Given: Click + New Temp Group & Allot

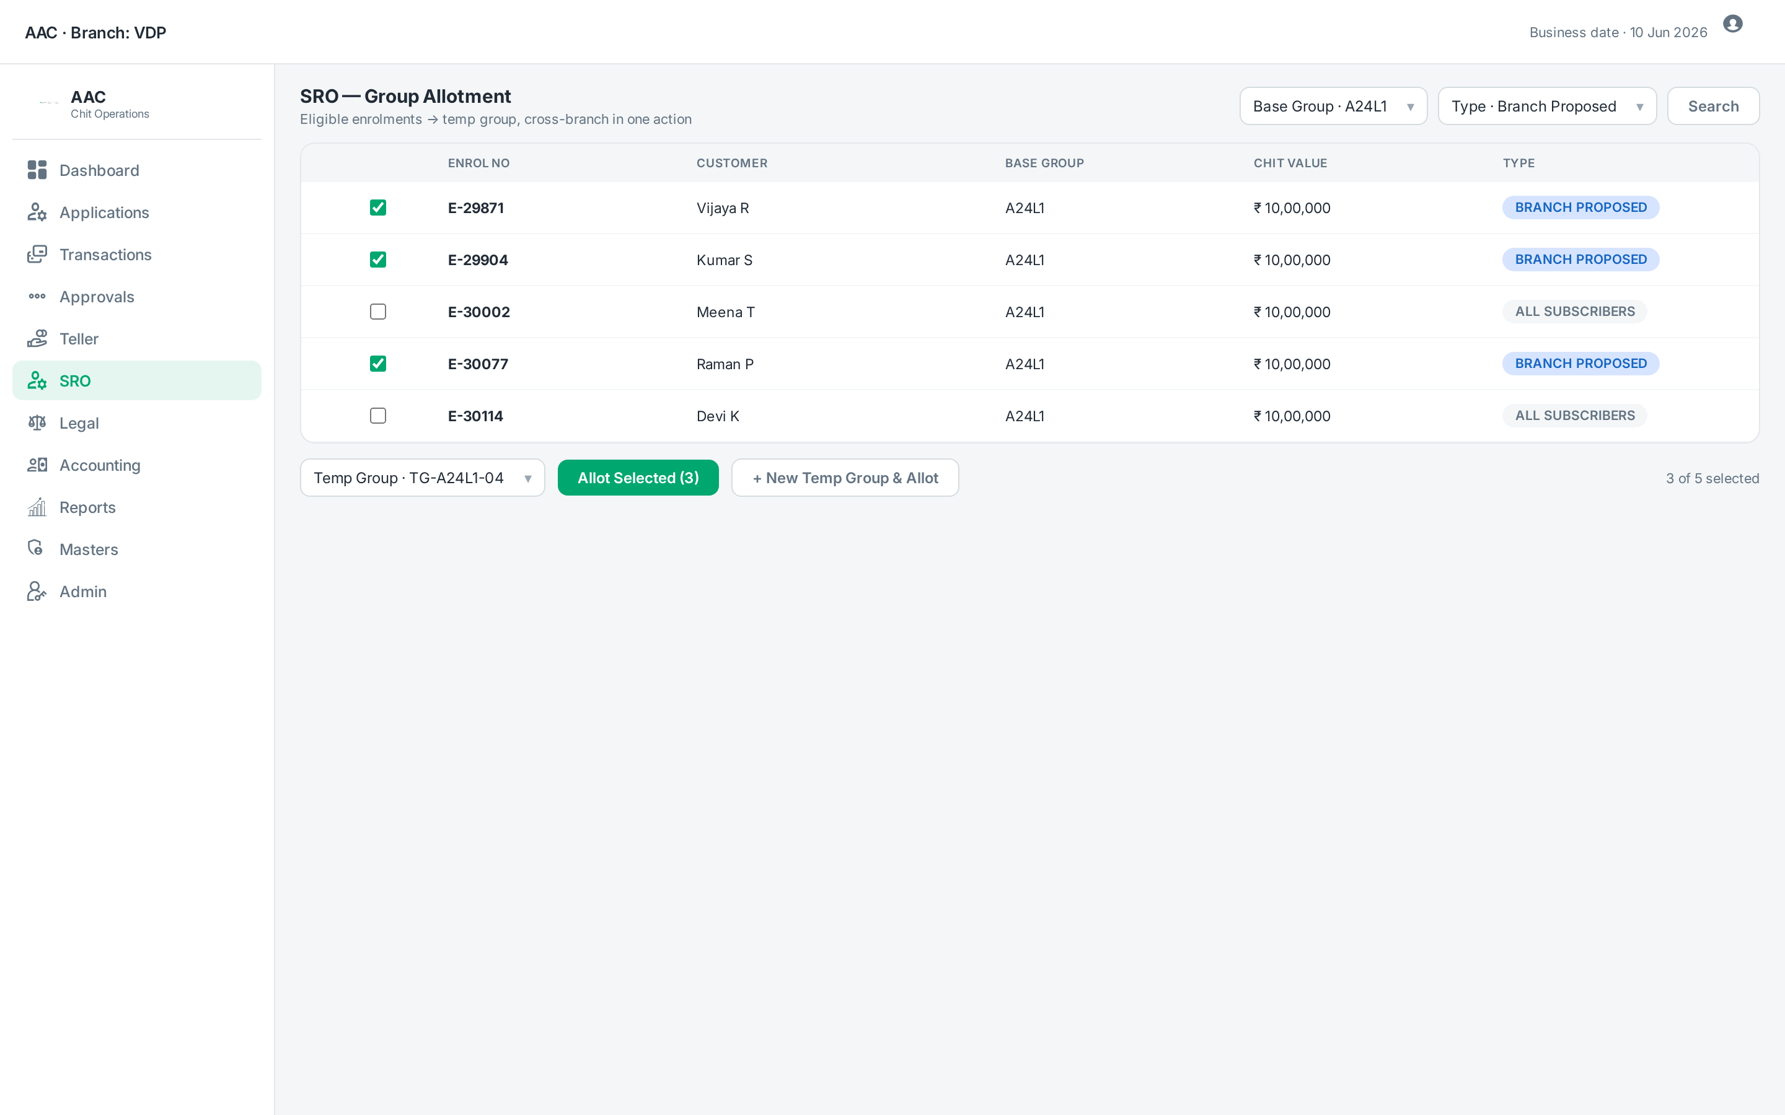Looking at the screenshot, I should point(845,478).
